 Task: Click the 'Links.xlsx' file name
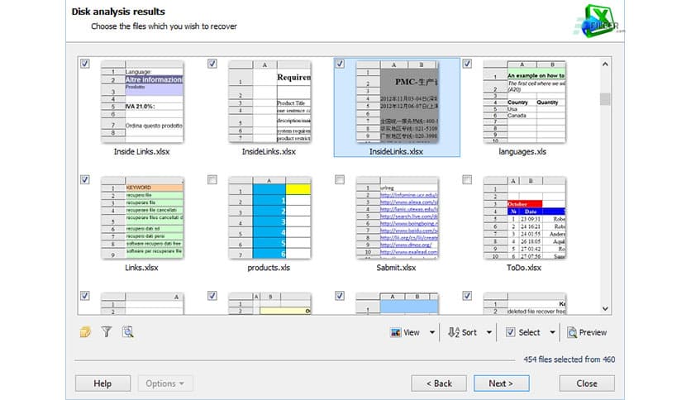coord(141,268)
